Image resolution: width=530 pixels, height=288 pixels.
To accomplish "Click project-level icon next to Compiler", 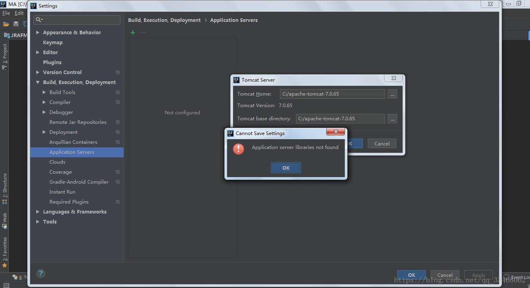I will coord(118,102).
